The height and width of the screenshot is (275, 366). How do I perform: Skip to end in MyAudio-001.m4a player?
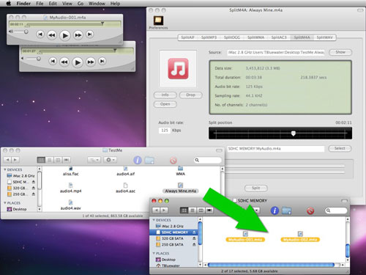[90, 34]
